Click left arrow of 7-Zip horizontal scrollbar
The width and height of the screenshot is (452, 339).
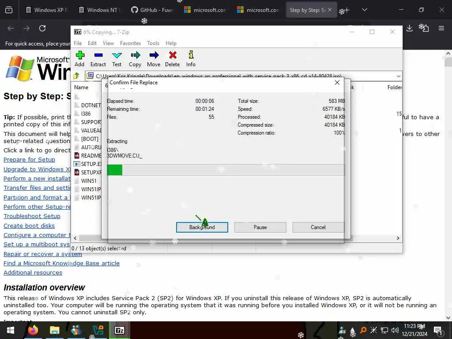point(75,238)
